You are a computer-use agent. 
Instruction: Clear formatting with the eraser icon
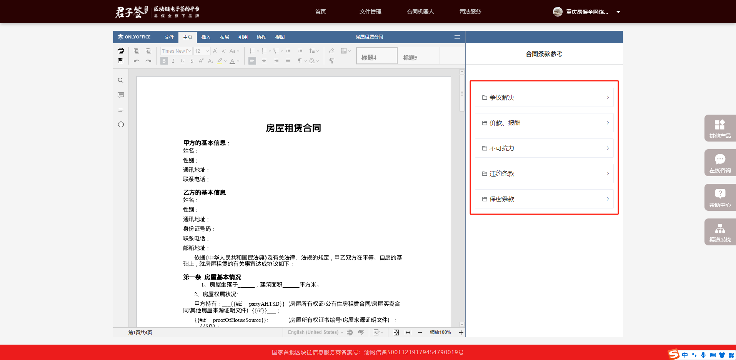click(x=332, y=51)
